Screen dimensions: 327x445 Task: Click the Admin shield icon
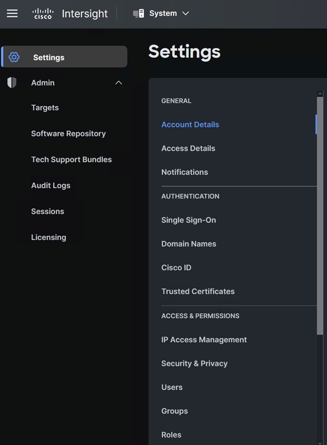tap(12, 83)
